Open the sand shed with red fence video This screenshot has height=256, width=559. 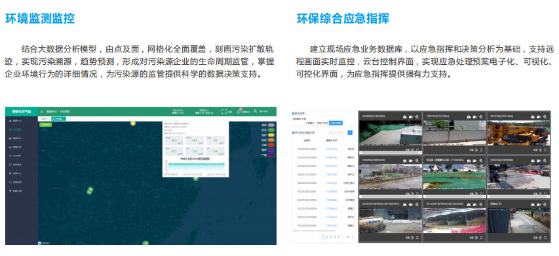455,221
